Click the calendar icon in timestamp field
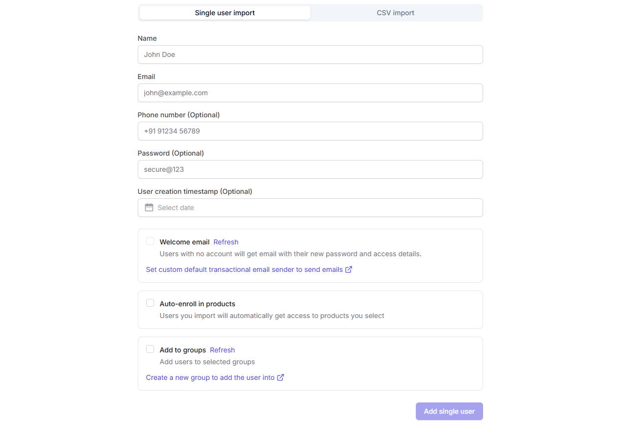 click(x=149, y=208)
